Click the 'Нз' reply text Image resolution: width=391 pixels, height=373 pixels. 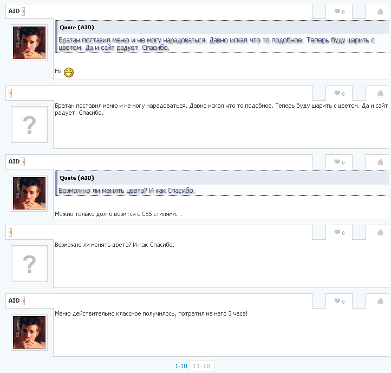coord(58,71)
